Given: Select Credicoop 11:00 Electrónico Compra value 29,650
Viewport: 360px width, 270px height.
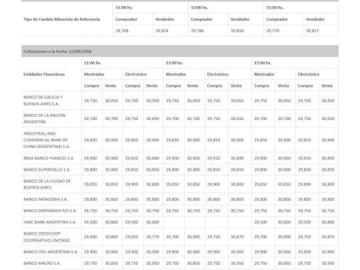Looking at the screenshot, I should [131, 237].
